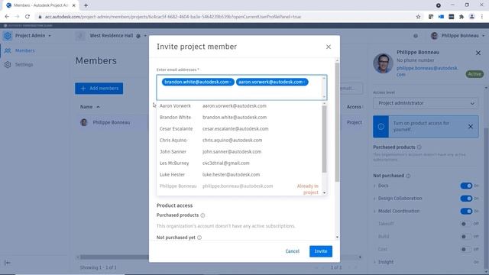Toggle Design Collaboration access switch
Screen dimensions: 489x275
(466, 199)
